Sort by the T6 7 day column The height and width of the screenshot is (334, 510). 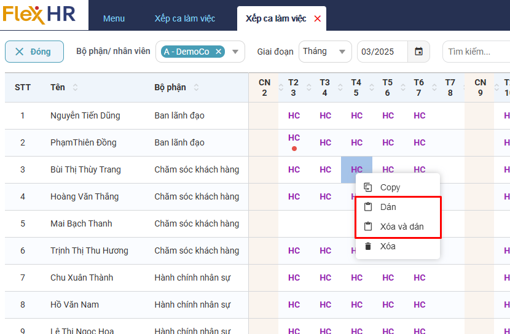click(x=434, y=87)
